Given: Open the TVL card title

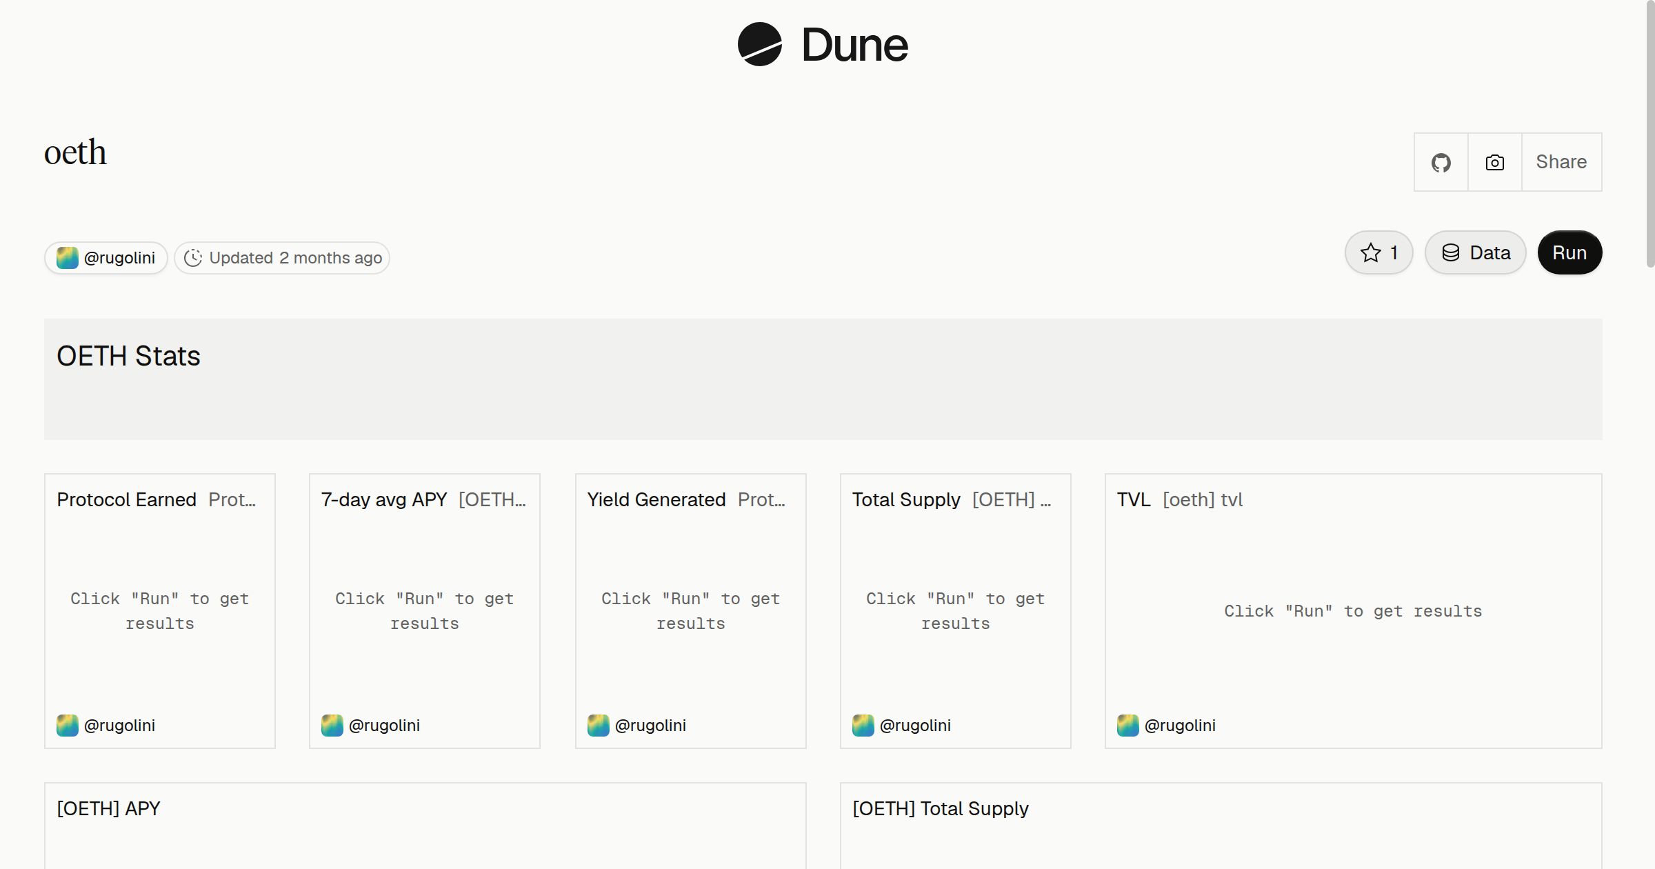Looking at the screenshot, I should [x=1134, y=499].
